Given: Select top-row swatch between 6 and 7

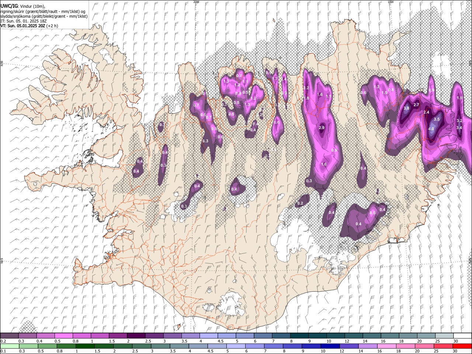Looking at the screenshot, I should point(263,336).
